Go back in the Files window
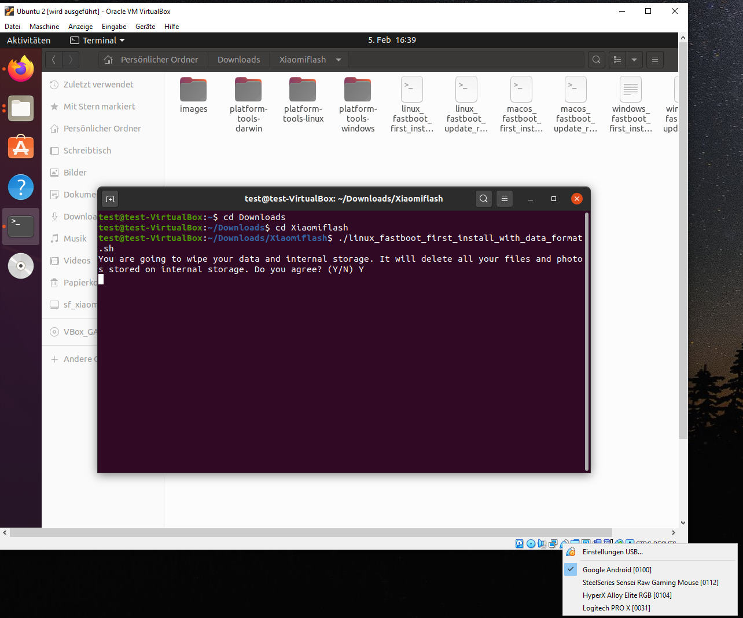 54,59
